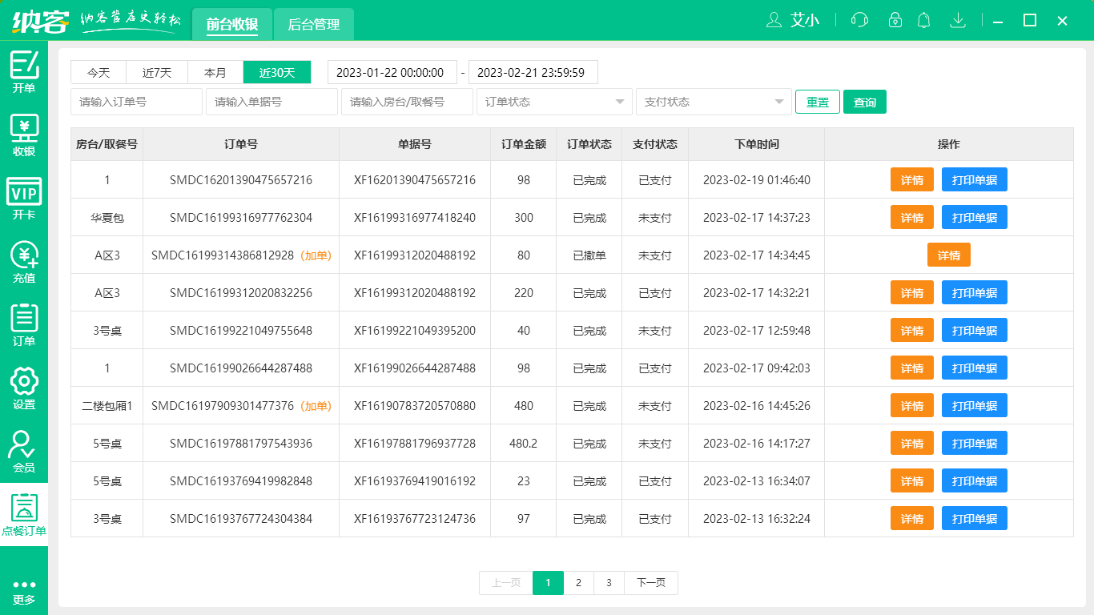Click the 订单金额 column header
The width and height of the screenshot is (1094, 615).
pos(524,144)
